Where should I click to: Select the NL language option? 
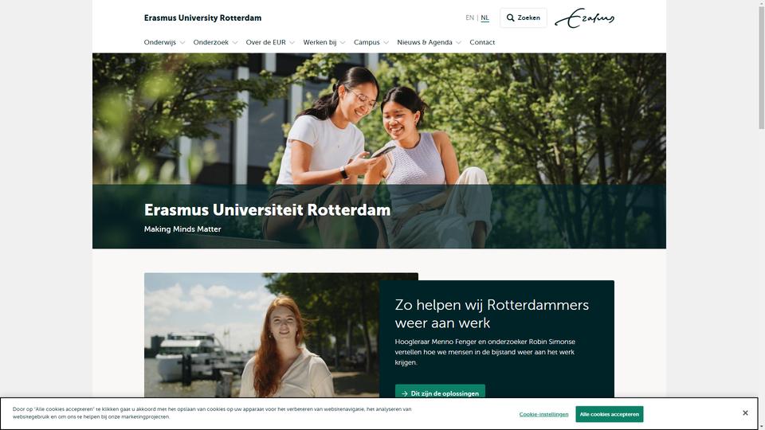(485, 18)
